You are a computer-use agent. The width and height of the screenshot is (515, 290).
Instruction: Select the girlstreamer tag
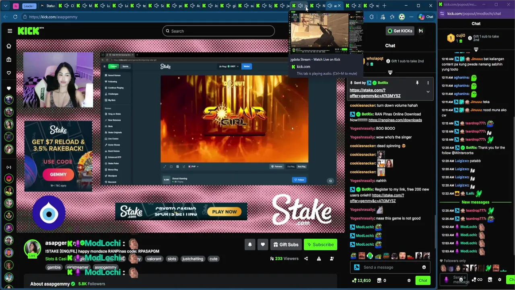[78, 267]
